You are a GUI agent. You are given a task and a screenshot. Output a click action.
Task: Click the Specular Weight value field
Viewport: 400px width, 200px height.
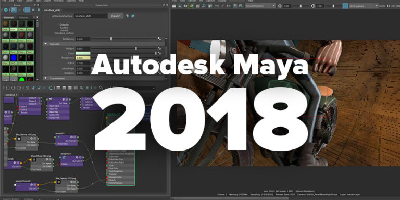[x=83, y=48]
